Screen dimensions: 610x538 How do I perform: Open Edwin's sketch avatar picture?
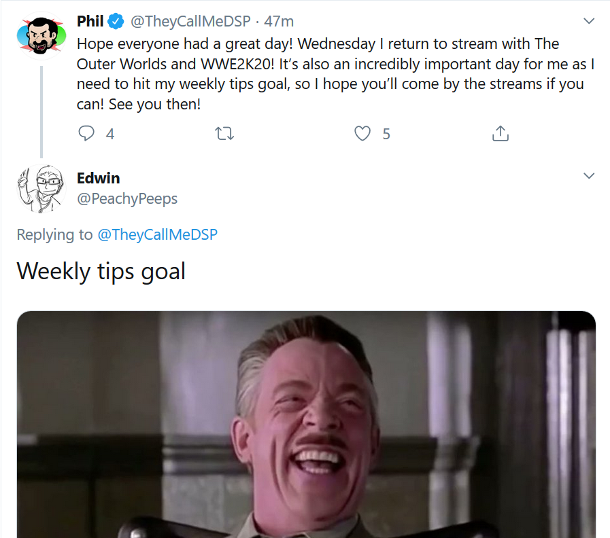[41, 189]
